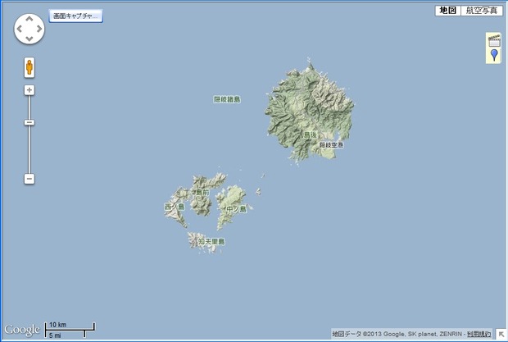This screenshot has height=342, width=508.
Task: Click the blue place marker icon
Action: pyautogui.click(x=494, y=55)
